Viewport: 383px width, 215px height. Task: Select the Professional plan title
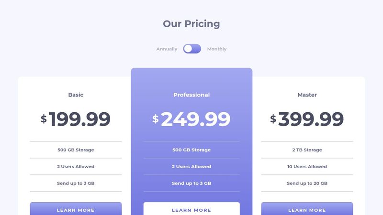point(191,95)
